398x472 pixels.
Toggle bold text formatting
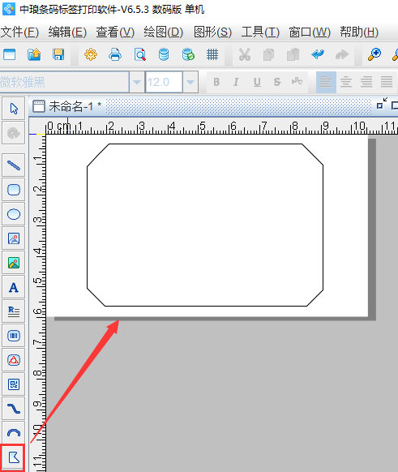coord(216,82)
